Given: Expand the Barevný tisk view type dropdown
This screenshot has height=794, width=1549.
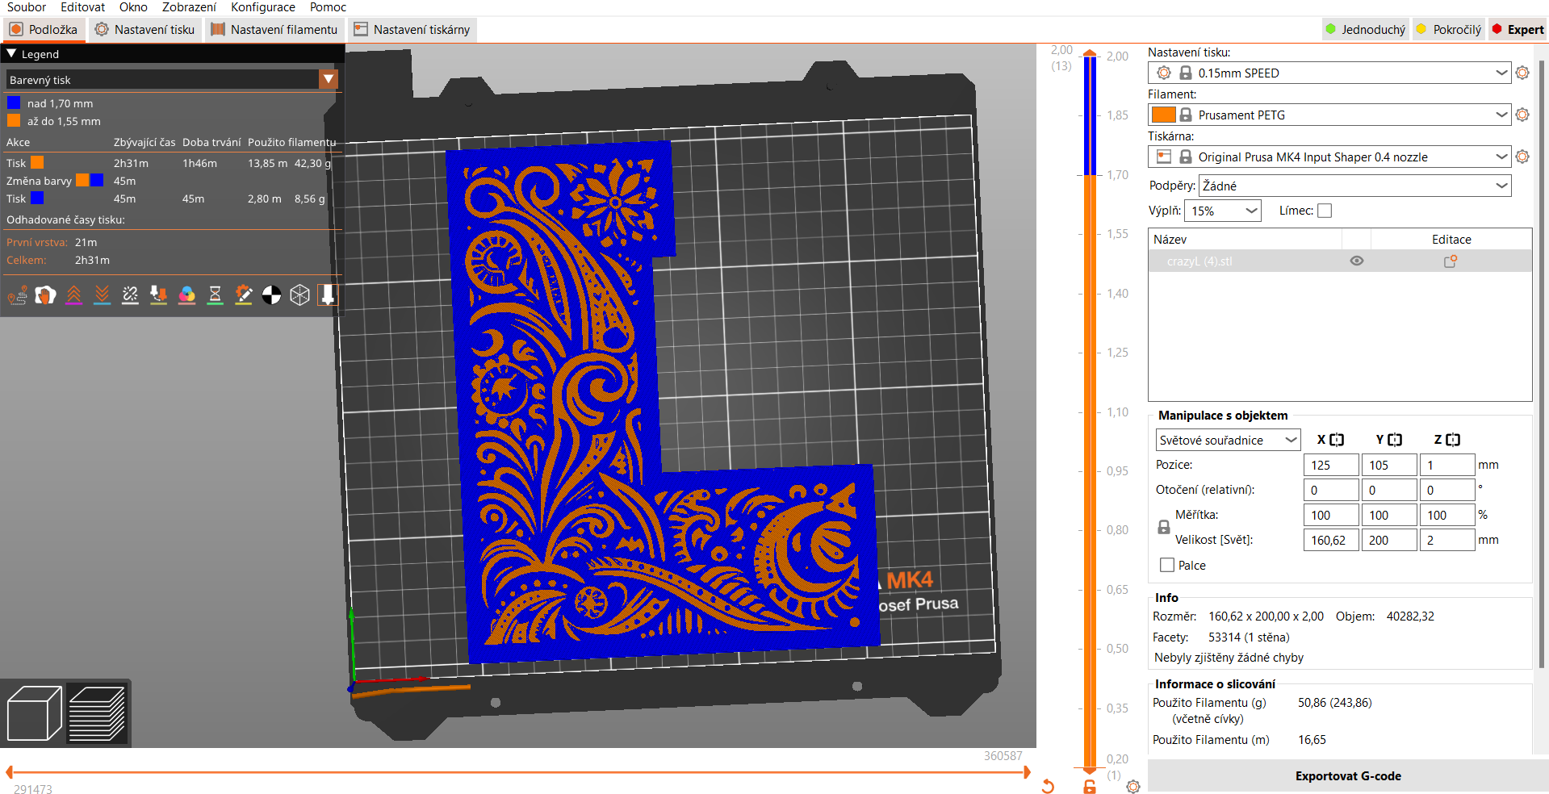Looking at the screenshot, I should tap(328, 79).
